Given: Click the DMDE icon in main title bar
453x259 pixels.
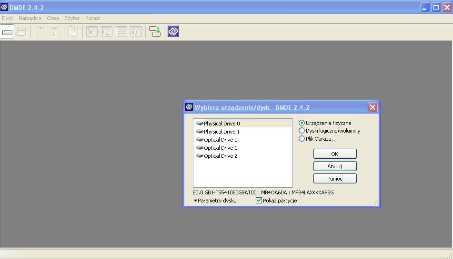Looking at the screenshot, I should 4,7.
